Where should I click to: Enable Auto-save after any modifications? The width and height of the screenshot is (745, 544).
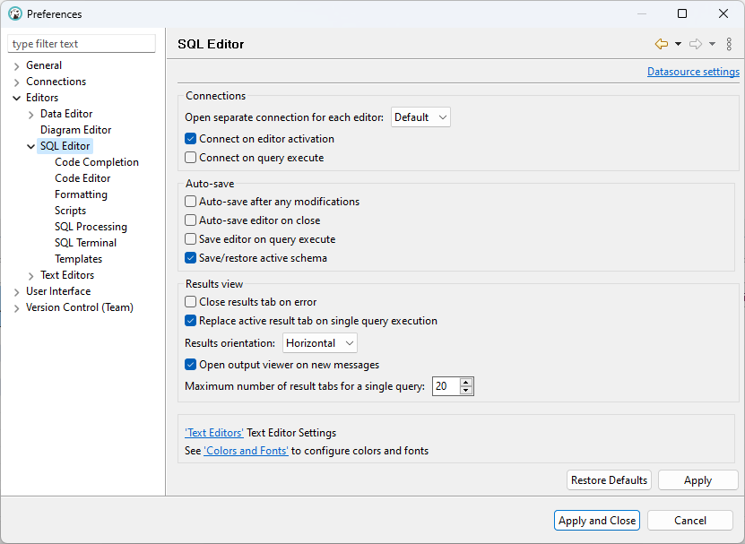pos(188,202)
